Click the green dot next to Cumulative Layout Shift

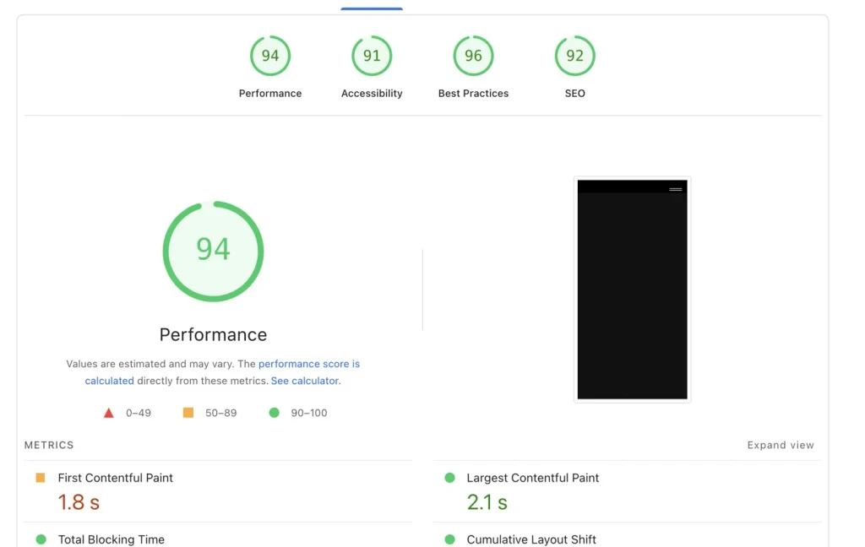tap(449, 539)
